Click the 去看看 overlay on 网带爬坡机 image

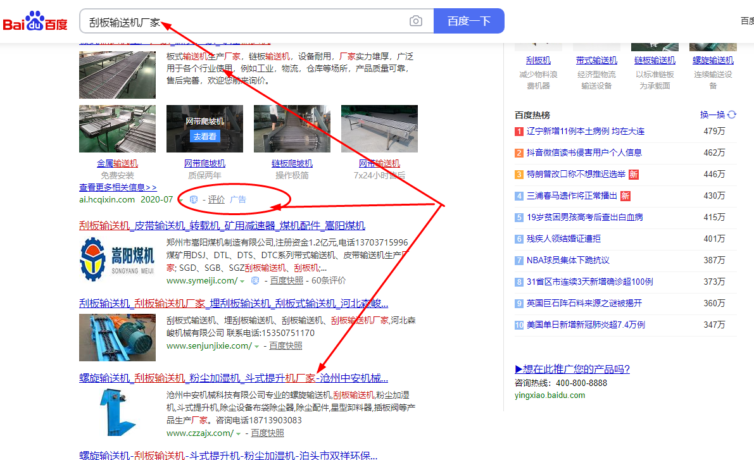(x=204, y=136)
